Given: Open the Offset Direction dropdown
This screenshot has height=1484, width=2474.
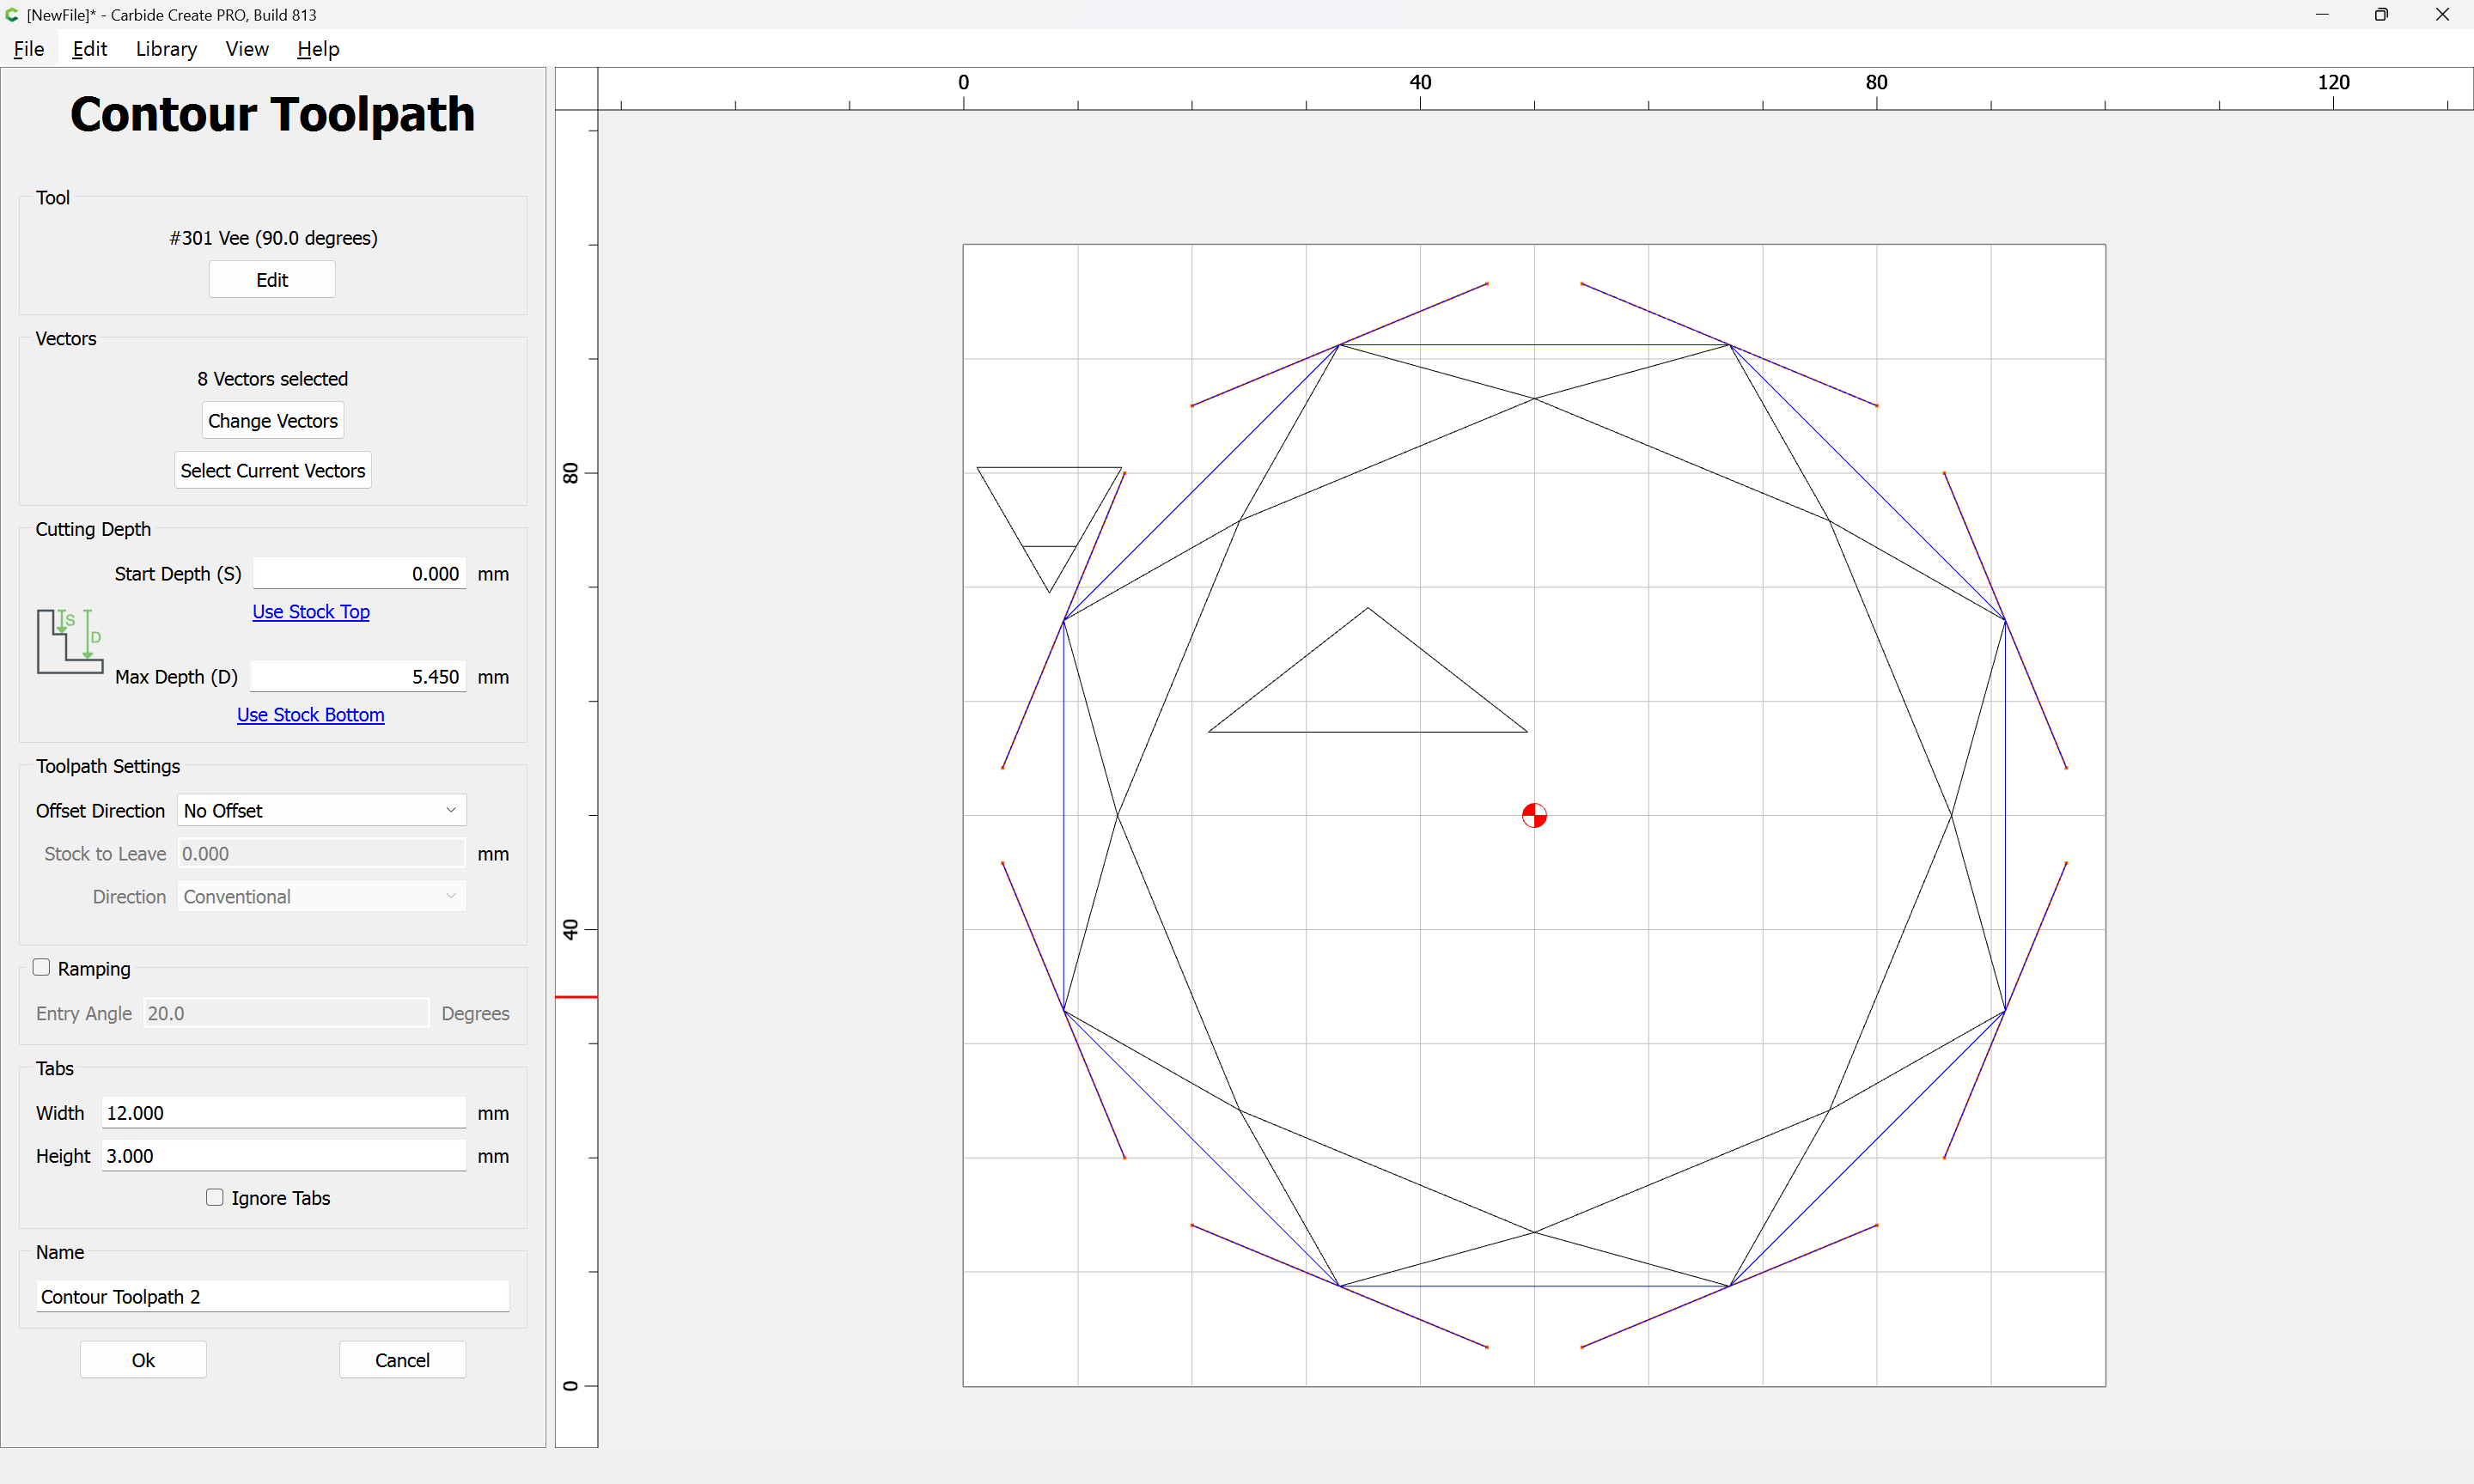Looking at the screenshot, I should point(321,810).
